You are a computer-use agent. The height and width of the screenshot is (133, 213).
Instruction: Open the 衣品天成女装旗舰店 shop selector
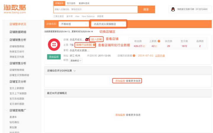[109, 24]
